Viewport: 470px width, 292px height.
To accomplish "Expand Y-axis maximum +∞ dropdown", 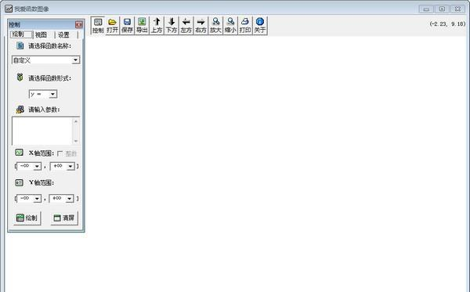I will coord(70,198).
